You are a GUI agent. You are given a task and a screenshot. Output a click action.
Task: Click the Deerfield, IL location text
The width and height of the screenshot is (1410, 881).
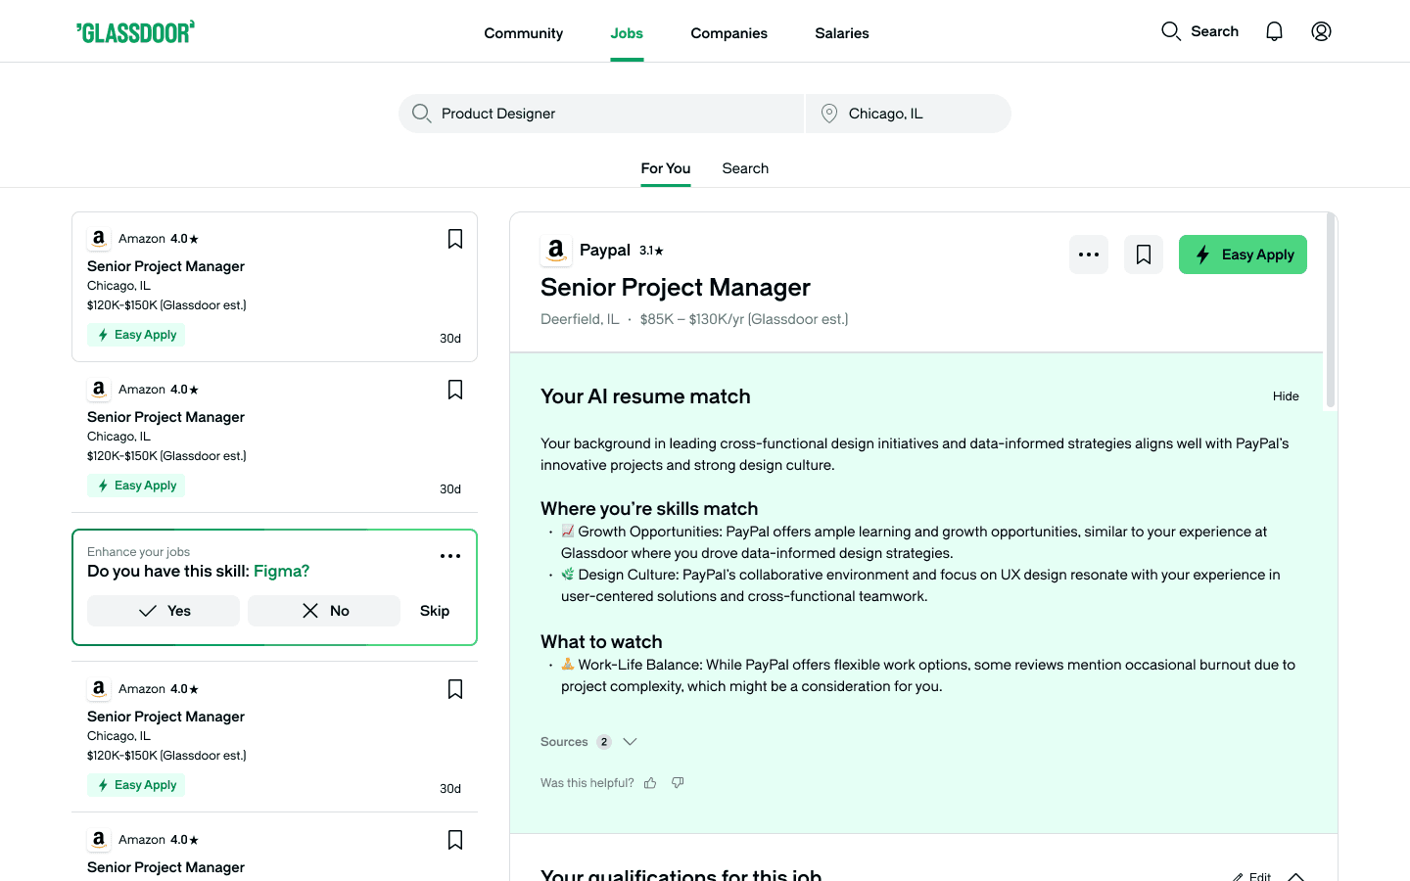coord(580,319)
